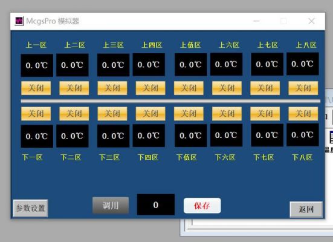The image size is (333, 242).
Task: Click the red 保存 save button
Action: point(202,206)
